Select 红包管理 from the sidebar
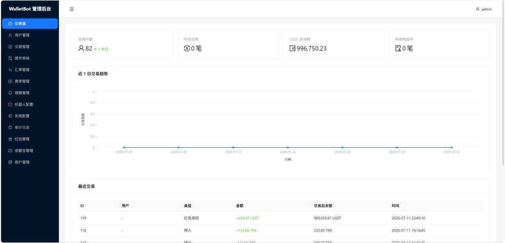505x243 pixels. pos(30,139)
